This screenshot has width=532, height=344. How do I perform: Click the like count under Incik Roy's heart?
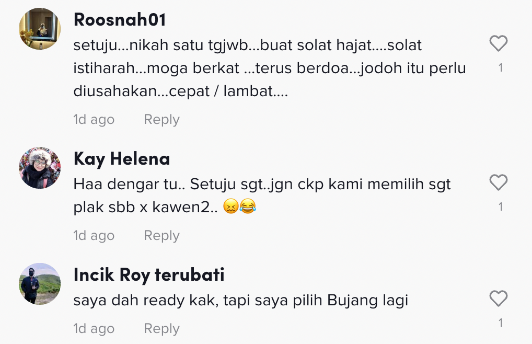tap(501, 323)
